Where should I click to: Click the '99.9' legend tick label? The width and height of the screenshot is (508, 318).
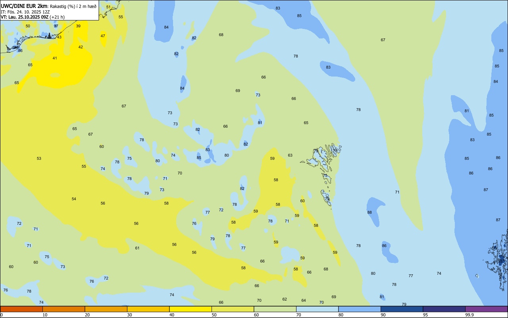click(470, 315)
